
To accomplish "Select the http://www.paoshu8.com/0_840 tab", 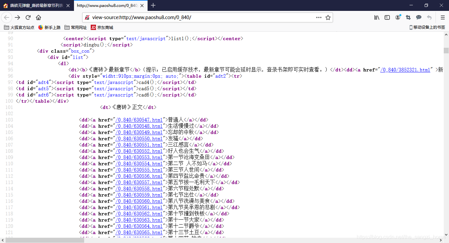I will point(111,6).
